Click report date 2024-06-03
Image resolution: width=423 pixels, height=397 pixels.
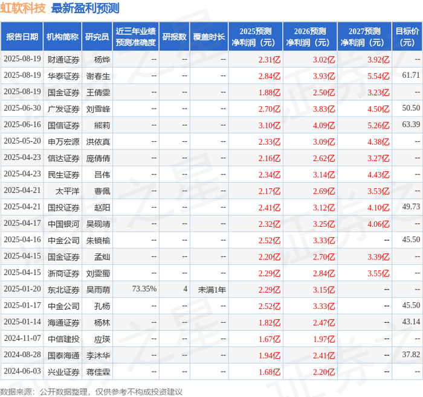click(22, 371)
